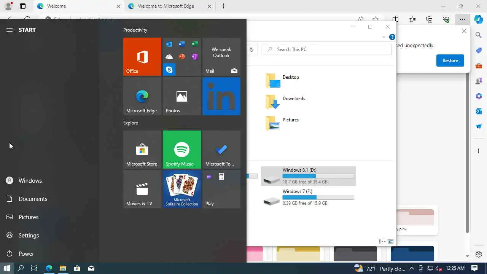Open Documents from Start sidebar
The width and height of the screenshot is (487, 274).
(x=49, y=199)
